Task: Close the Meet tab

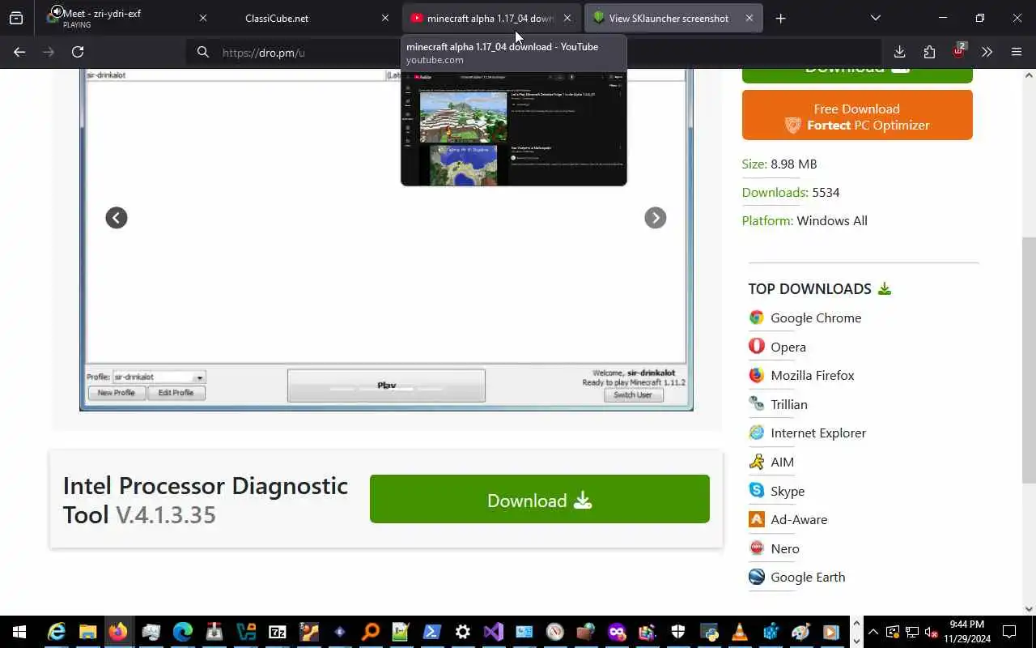Action: pyautogui.click(x=202, y=18)
